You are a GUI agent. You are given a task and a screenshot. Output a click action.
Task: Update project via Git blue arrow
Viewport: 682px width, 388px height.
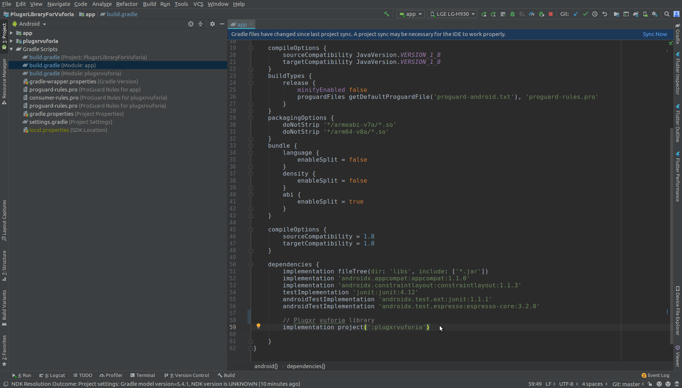pyautogui.click(x=576, y=14)
